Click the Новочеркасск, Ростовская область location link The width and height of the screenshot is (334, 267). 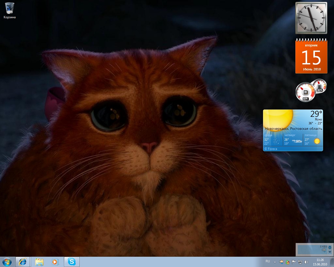point(294,129)
